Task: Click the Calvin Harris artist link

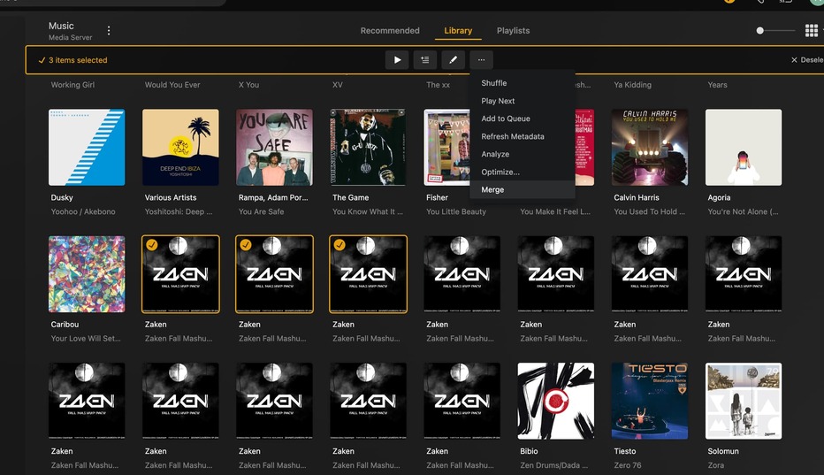Action: click(636, 198)
